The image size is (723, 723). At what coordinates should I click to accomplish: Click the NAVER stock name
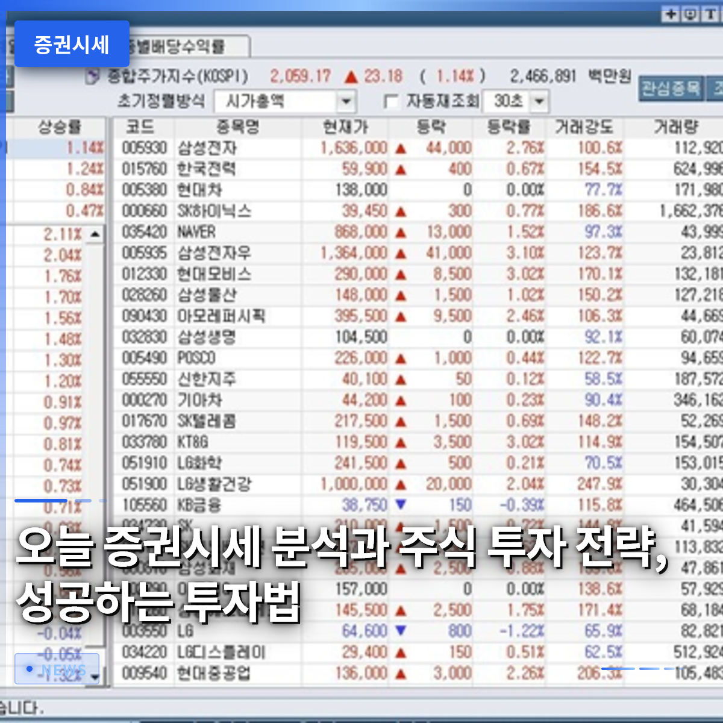(196, 232)
